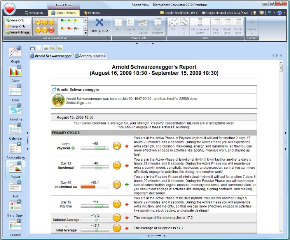Open the Journal view in sidebar

(x=15, y=228)
